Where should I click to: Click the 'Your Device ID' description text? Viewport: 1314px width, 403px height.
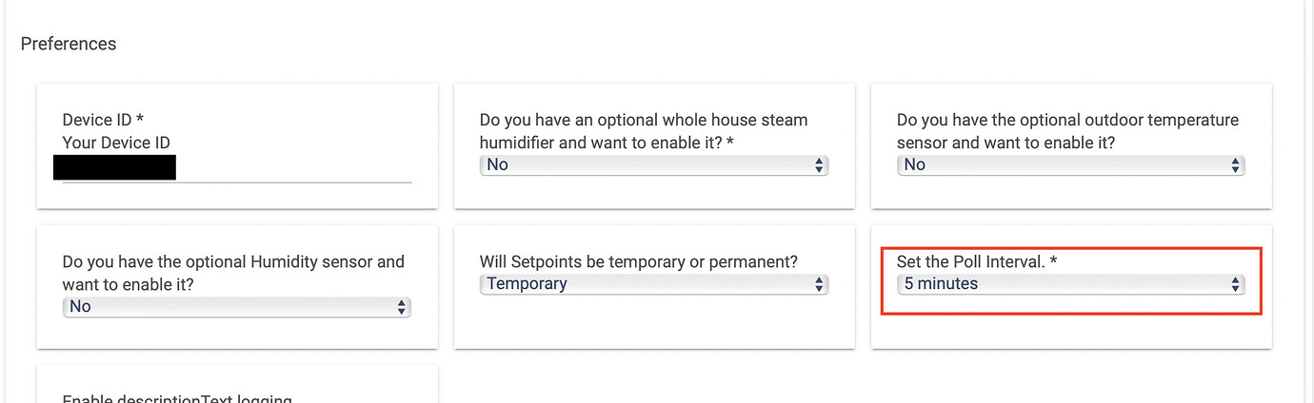coord(116,143)
